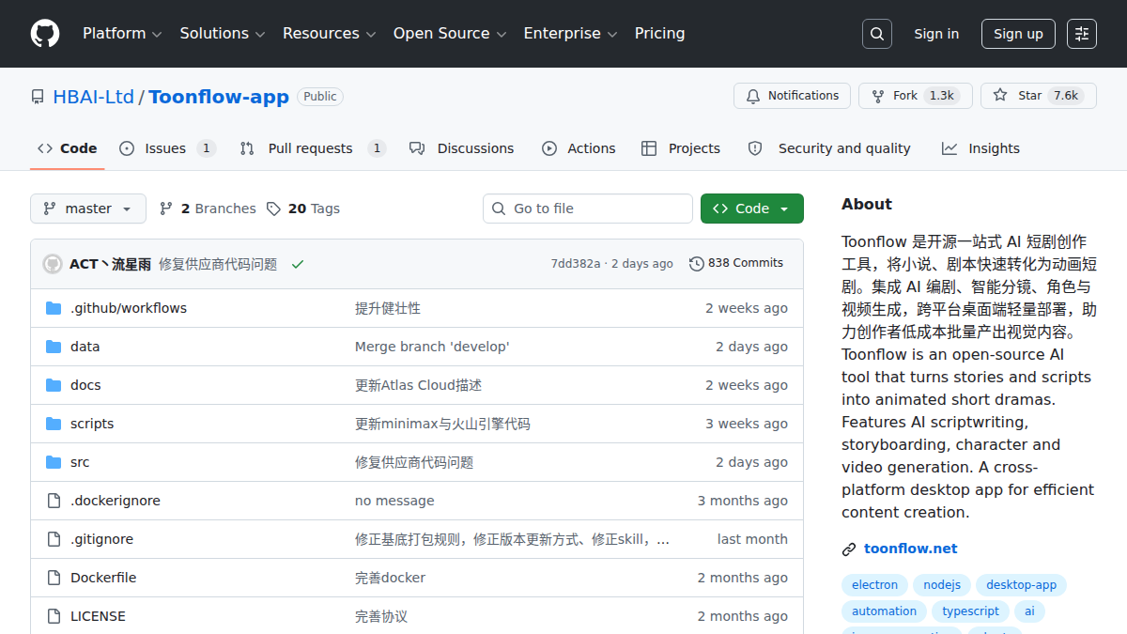Image resolution: width=1127 pixels, height=634 pixels.
Task: Switch to the Code tab
Action: [x=68, y=148]
